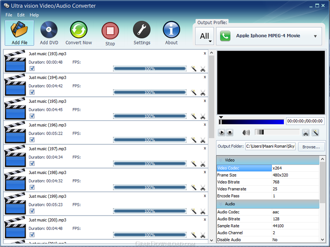The image size is (330, 247).
Task: Click magic wand for Just music (196).mp3
Action: tap(193, 140)
